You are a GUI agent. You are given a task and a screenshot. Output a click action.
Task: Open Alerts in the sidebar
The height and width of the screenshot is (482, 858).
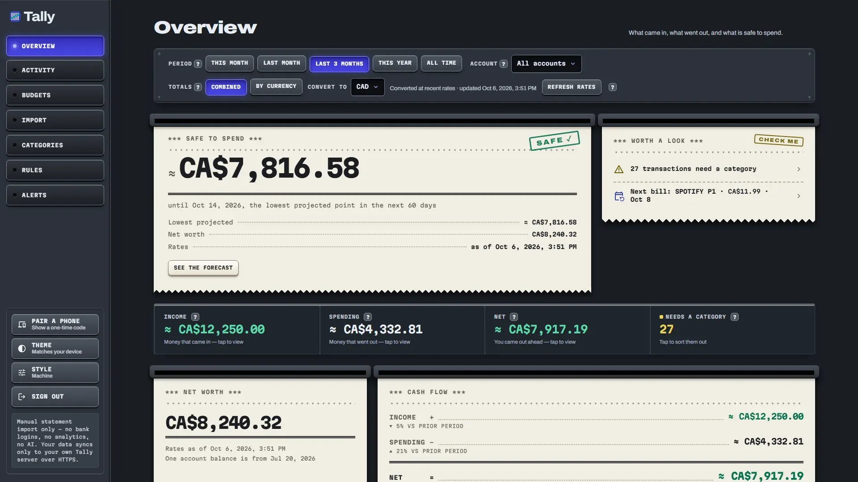55,195
